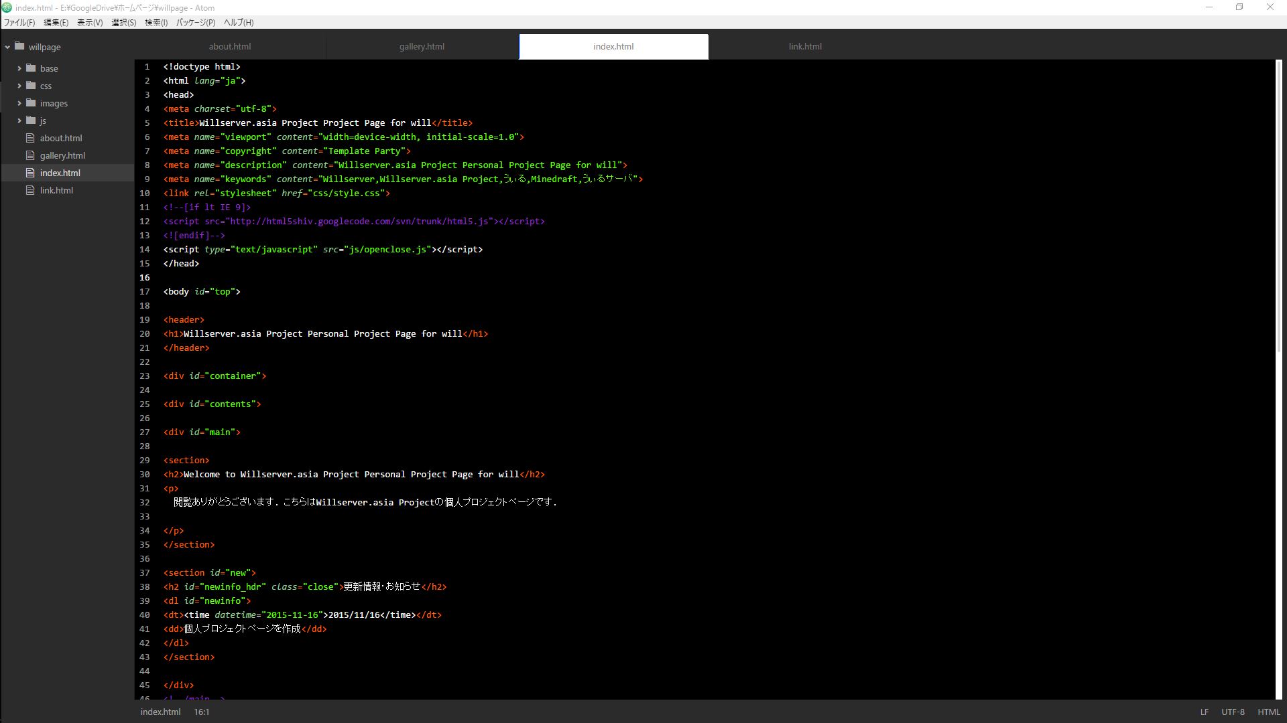Click the <div id="main"> line
Image resolution: width=1287 pixels, height=723 pixels.
tap(202, 432)
